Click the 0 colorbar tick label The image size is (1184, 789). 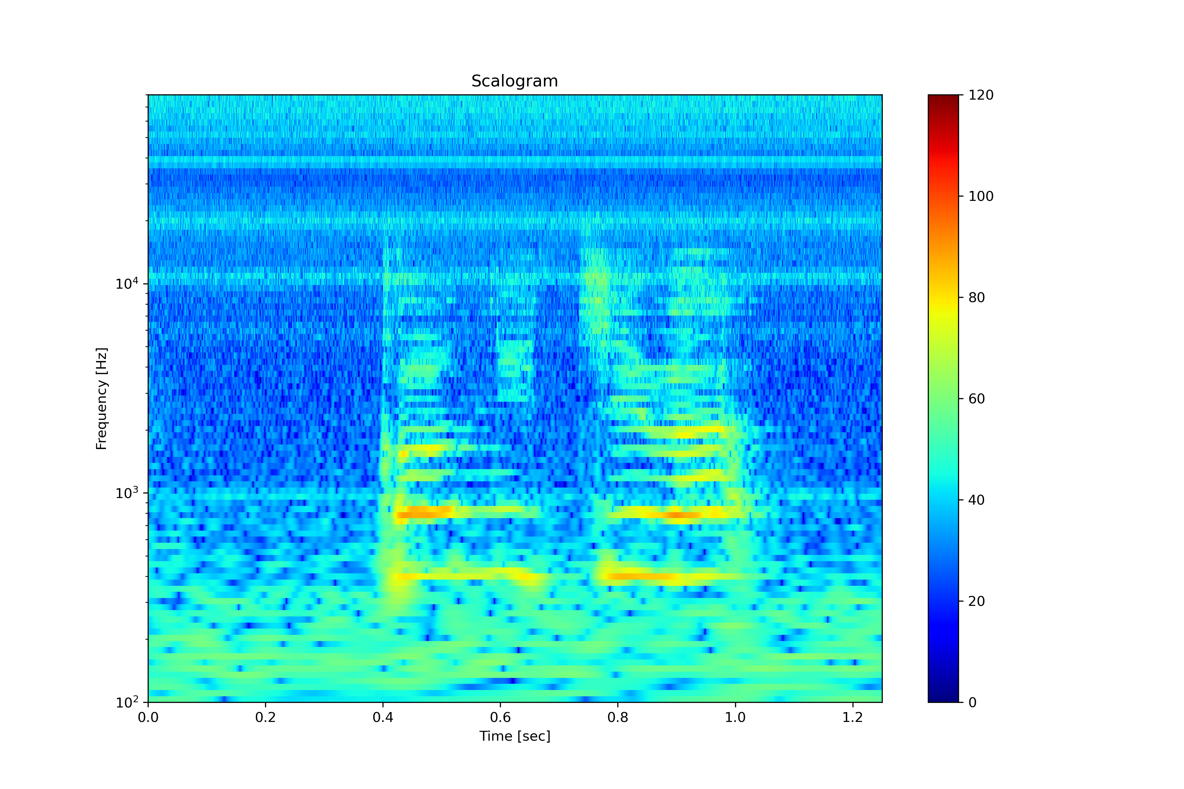pyautogui.click(x=973, y=703)
